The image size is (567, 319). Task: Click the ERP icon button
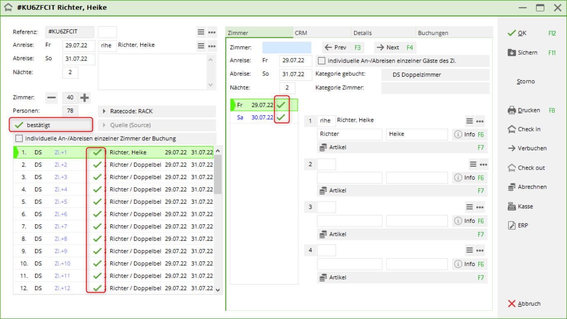coord(512,225)
